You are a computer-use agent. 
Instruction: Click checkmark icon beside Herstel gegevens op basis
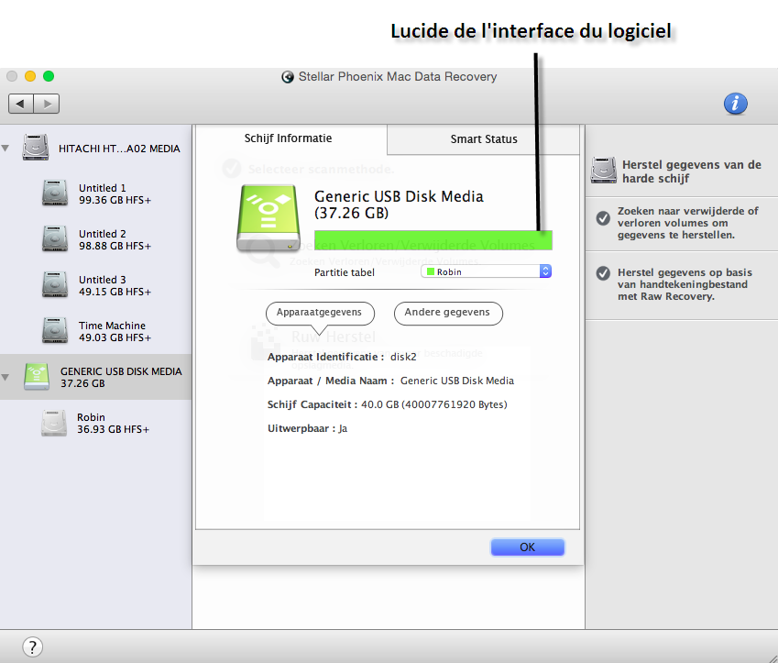click(x=603, y=273)
